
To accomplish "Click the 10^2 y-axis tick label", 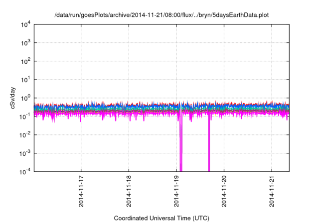I will click(25, 61).
